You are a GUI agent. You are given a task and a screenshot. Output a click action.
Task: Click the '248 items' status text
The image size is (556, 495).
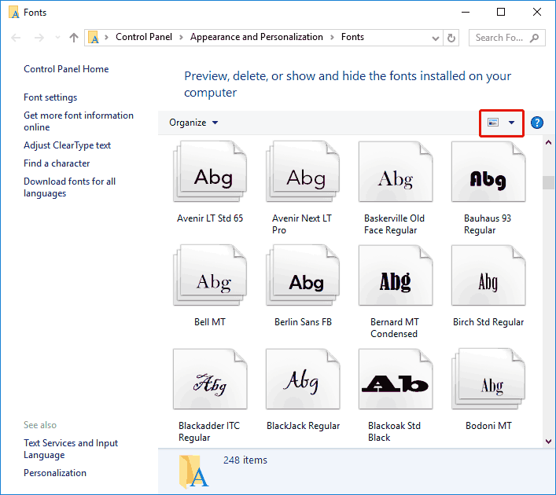pyautogui.click(x=245, y=460)
